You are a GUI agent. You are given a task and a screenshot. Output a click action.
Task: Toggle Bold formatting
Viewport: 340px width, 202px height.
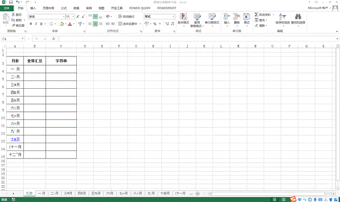click(31, 24)
